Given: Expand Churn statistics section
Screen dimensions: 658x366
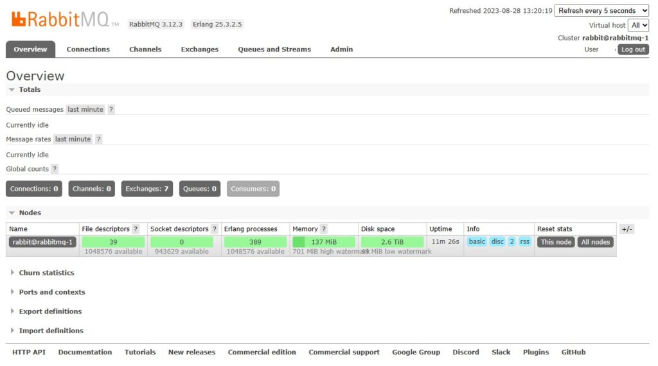Looking at the screenshot, I should tap(42, 273).
